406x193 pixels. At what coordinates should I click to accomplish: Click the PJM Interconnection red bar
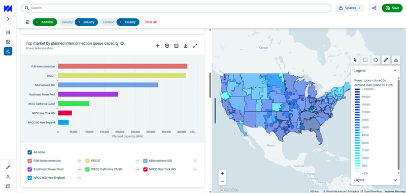(123, 67)
